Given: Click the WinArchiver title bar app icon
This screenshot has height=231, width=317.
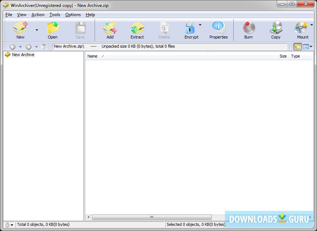Looking at the screenshot, I should [6, 5].
